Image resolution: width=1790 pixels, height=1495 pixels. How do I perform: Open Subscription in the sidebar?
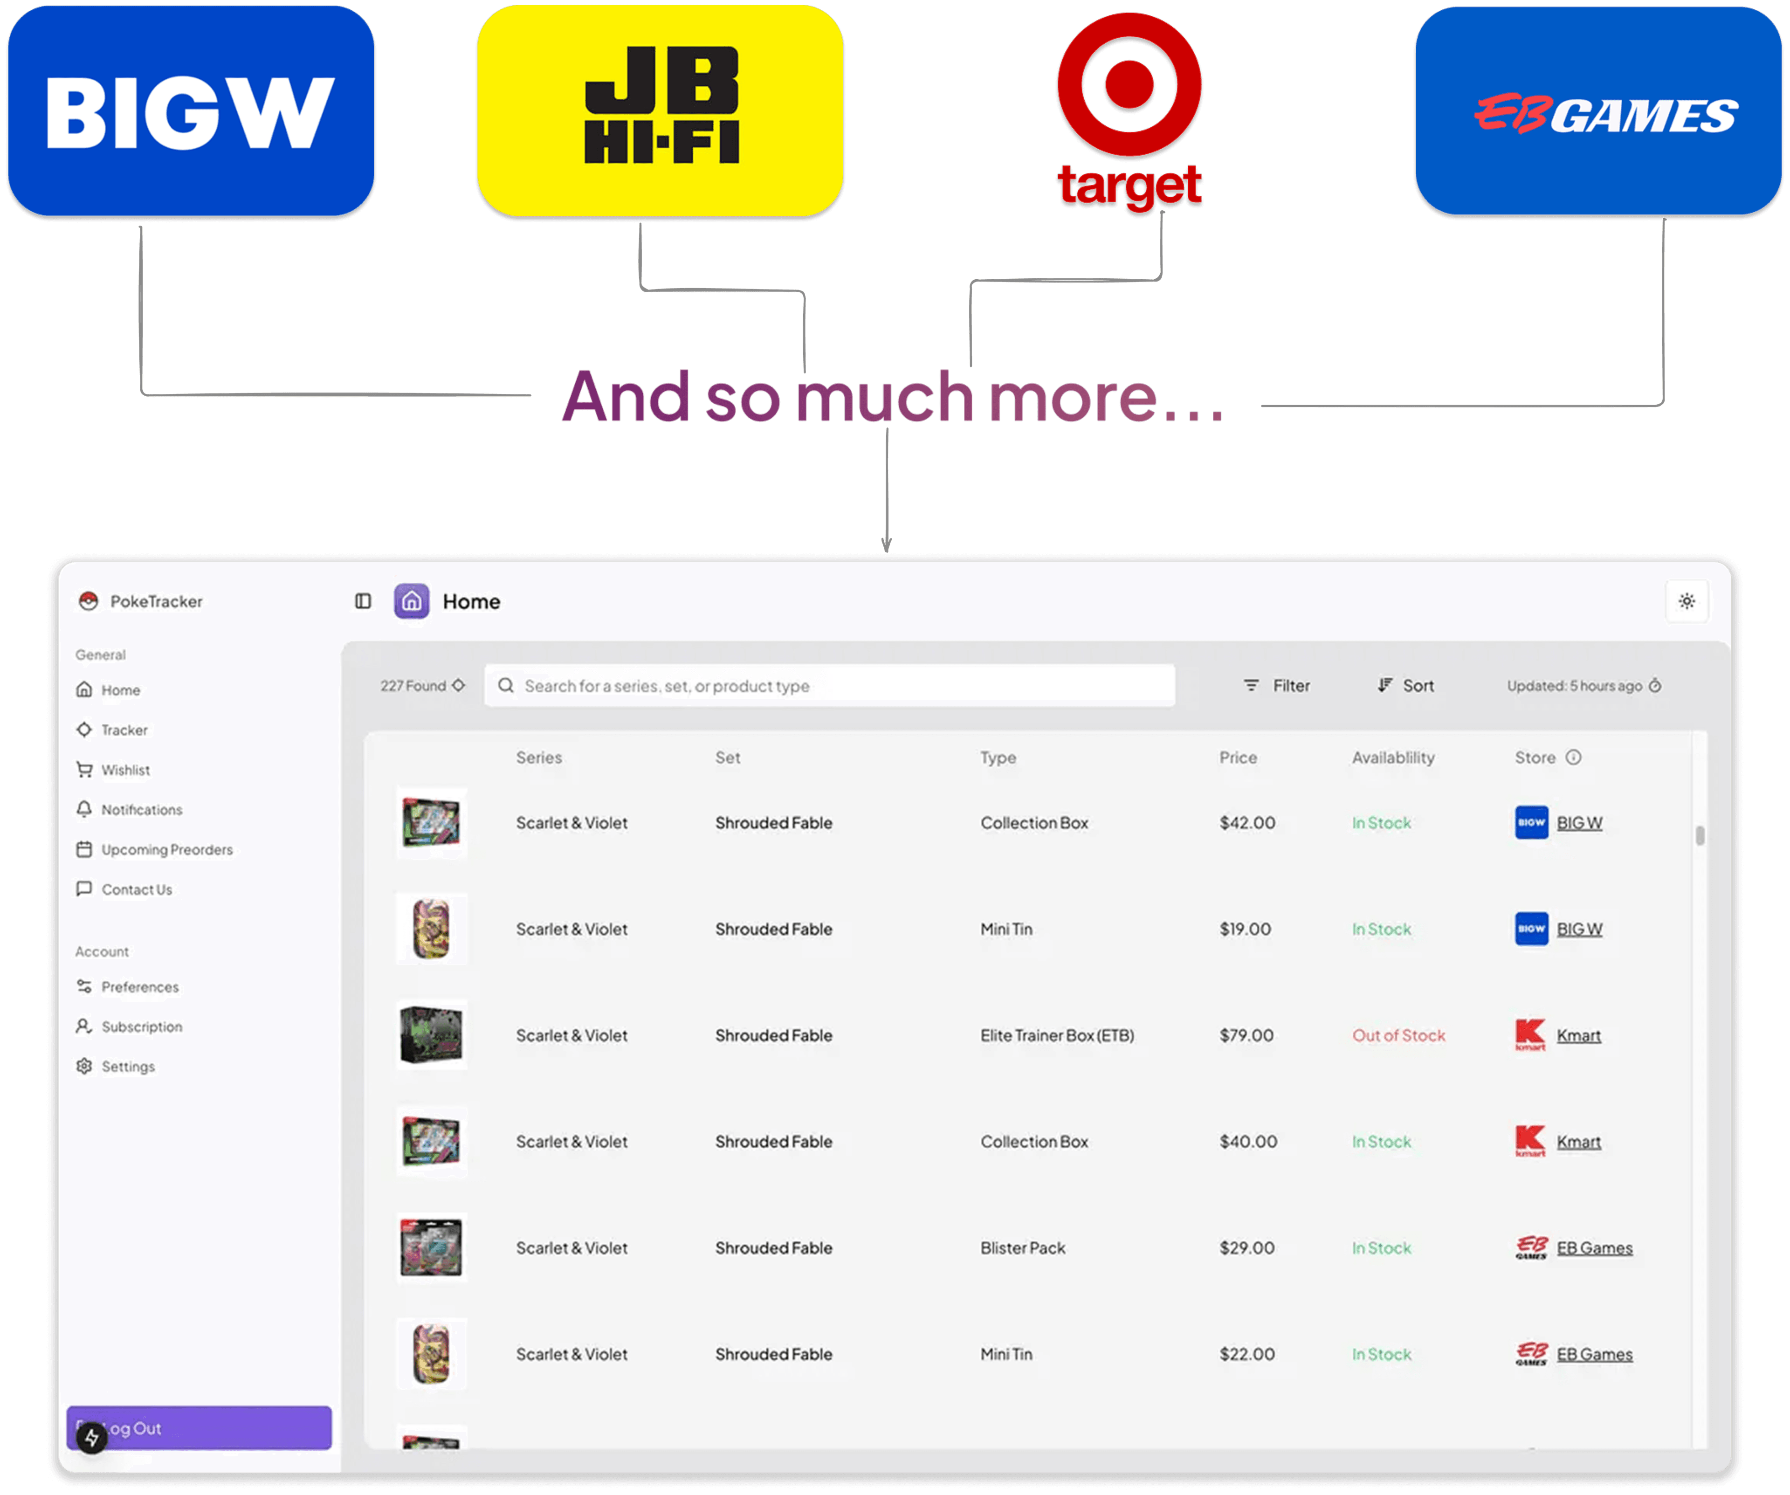(x=130, y=1027)
